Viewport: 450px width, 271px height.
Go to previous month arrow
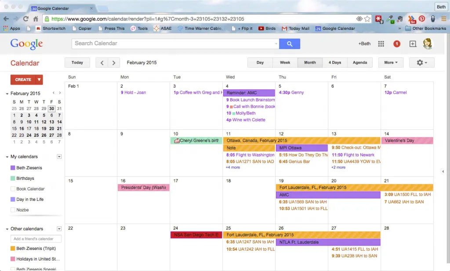pos(102,63)
